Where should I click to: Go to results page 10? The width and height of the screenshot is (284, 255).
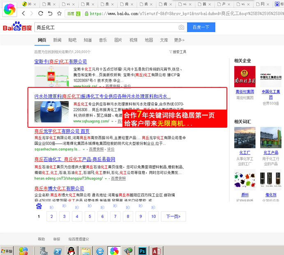[153, 216]
